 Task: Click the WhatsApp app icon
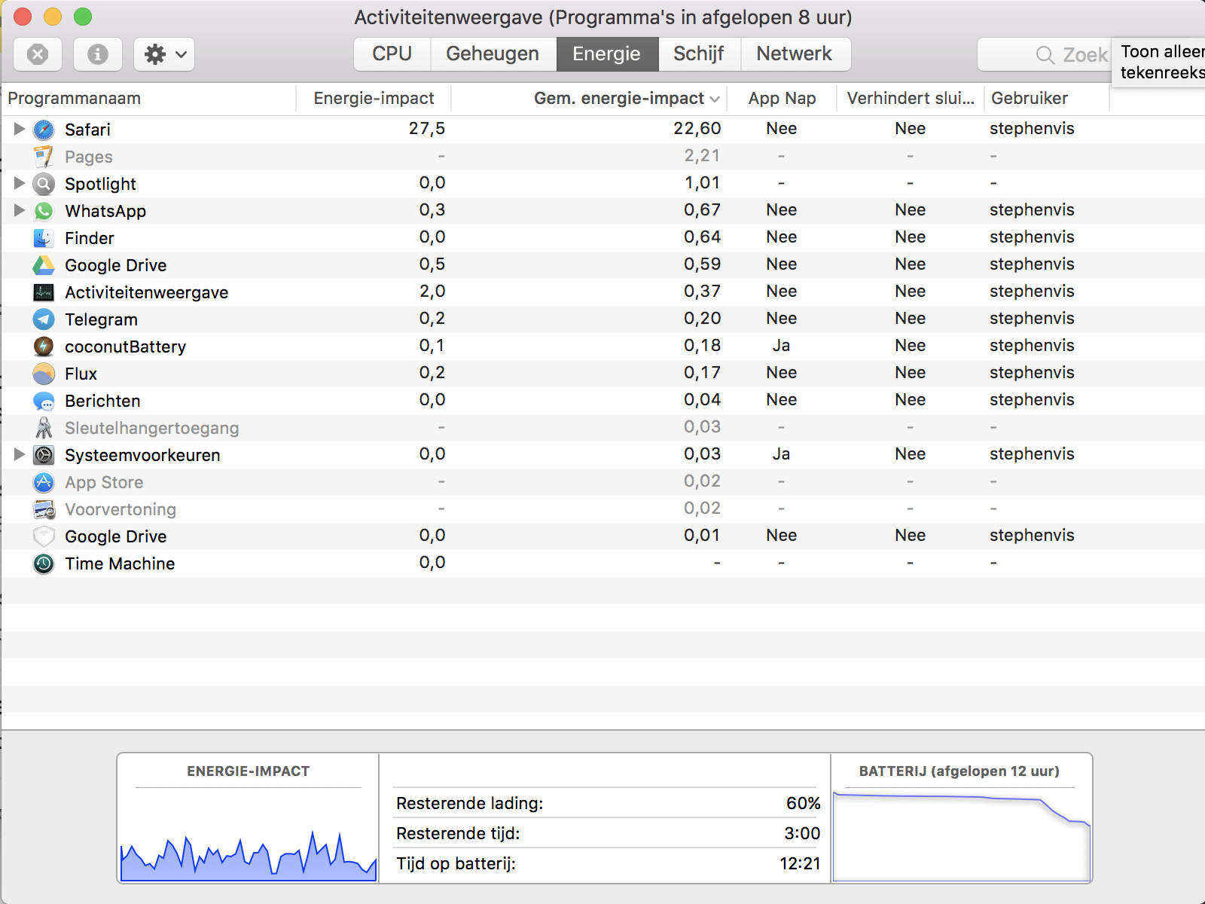tap(44, 211)
